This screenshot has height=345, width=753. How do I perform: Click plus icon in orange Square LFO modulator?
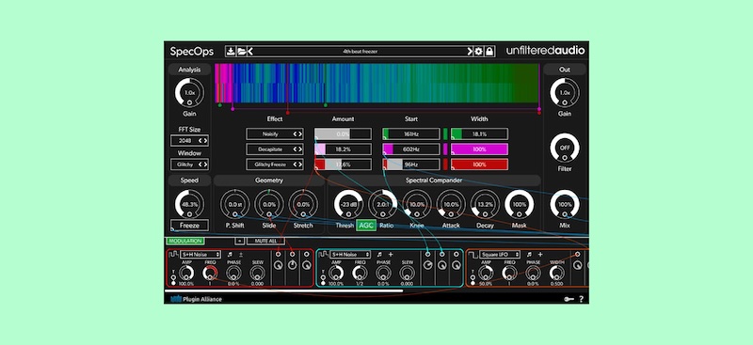tap(540, 255)
